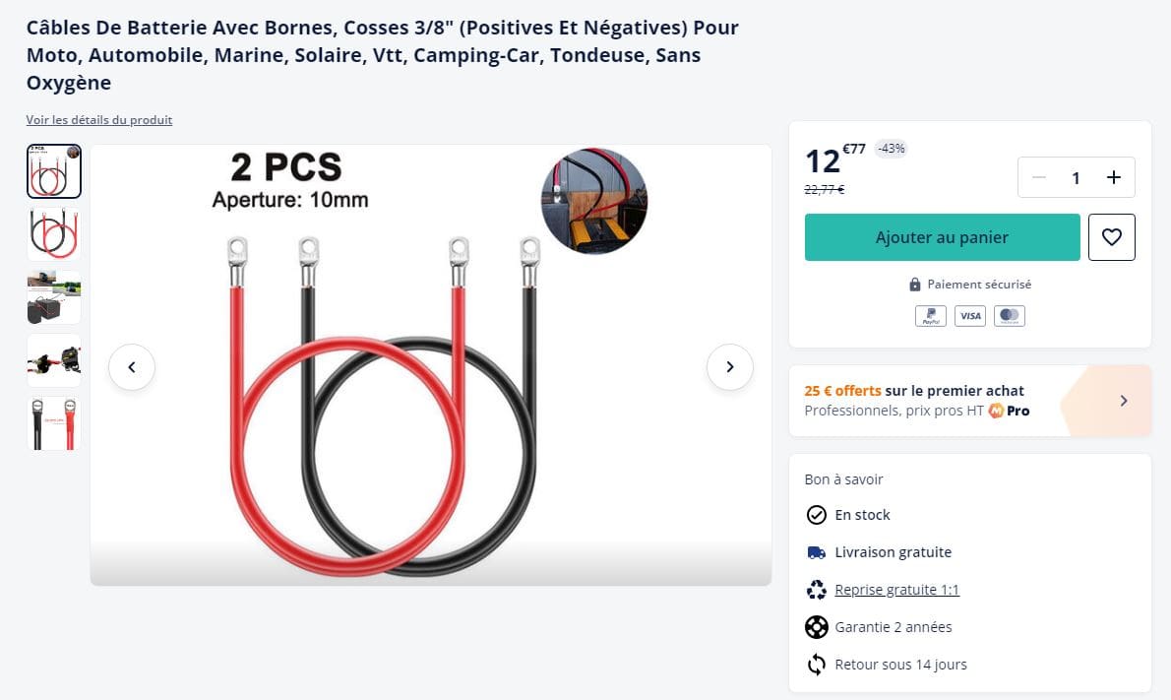The image size is (1171, 700).
Task: Decrease quantity with the minus button
Action: pyautogui.click(x=1039, y=177)
